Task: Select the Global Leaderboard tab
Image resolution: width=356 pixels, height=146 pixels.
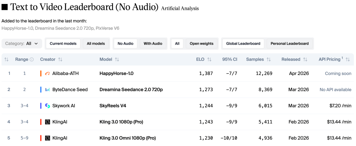Action: click(243, 43)
